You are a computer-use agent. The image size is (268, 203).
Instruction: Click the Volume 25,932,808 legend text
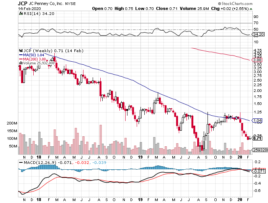tap(39, 63)
